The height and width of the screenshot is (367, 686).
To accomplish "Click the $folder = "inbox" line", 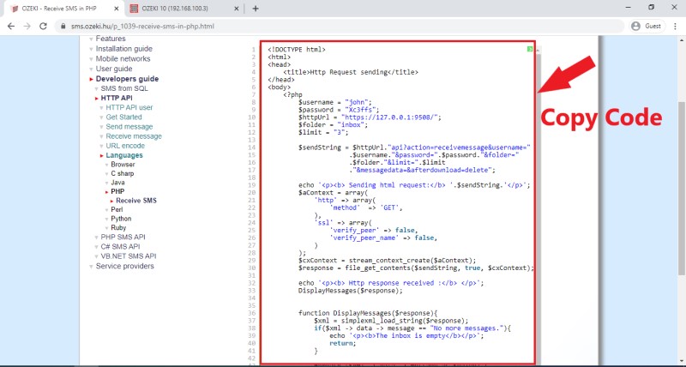I will (x=333, y=124).
